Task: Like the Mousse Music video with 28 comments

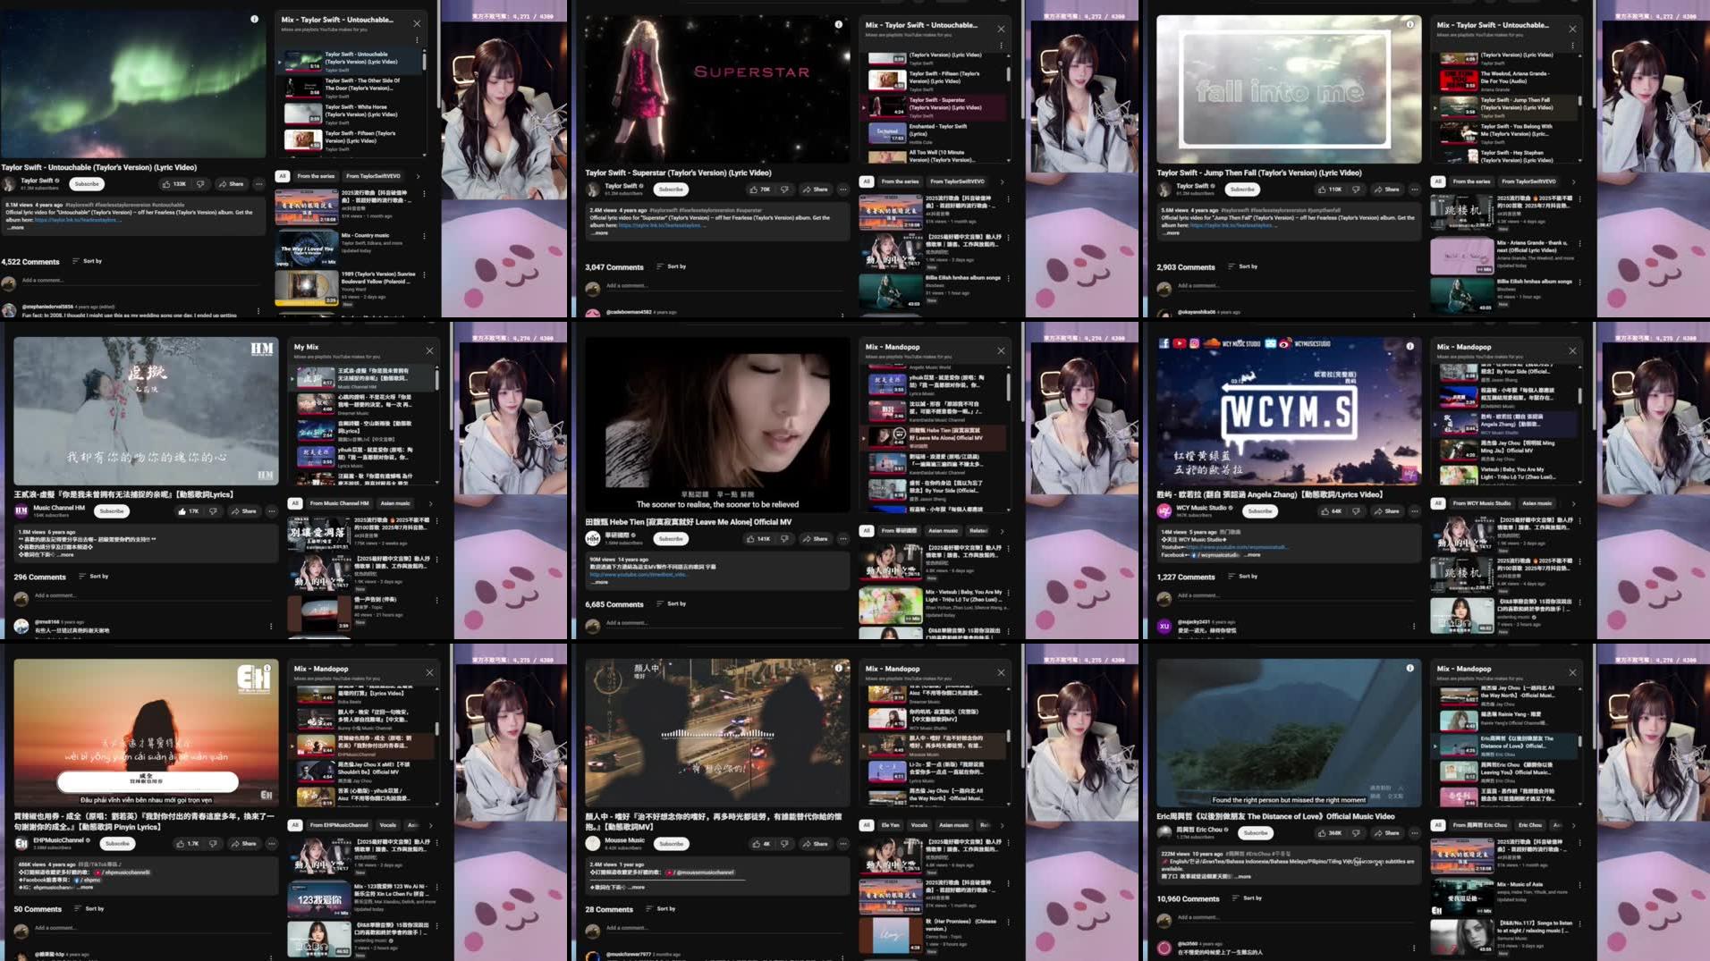Action: pos(759,844)
